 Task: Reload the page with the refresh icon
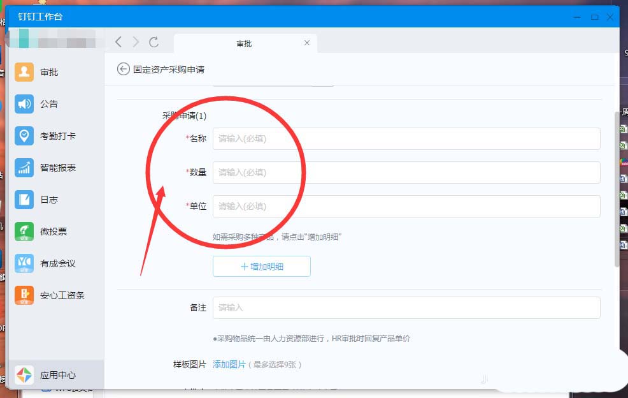tap(153, 42)
